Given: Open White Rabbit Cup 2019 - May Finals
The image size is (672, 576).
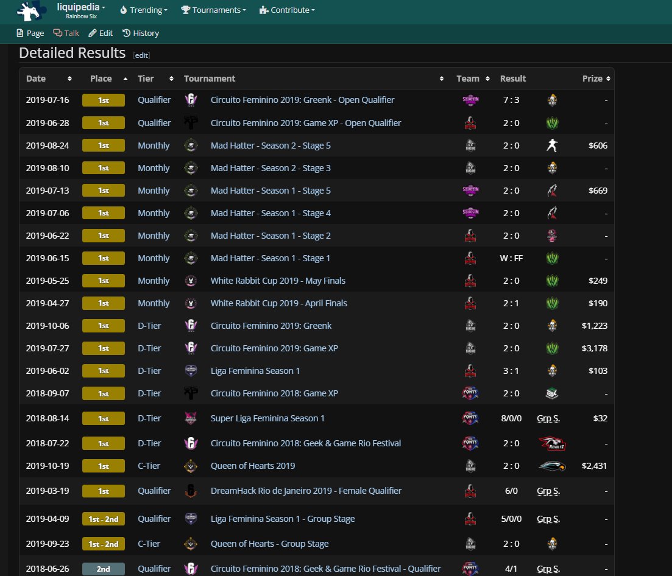Looking at the screenshot, I should tap(278, 281).
